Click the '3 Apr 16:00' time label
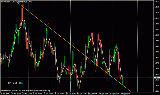Screen dimensions: 160x95 coord(48,94)
